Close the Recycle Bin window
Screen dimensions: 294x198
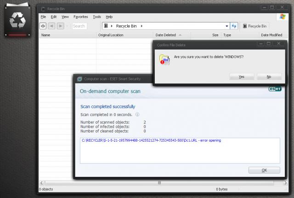(x=282, y=7)
